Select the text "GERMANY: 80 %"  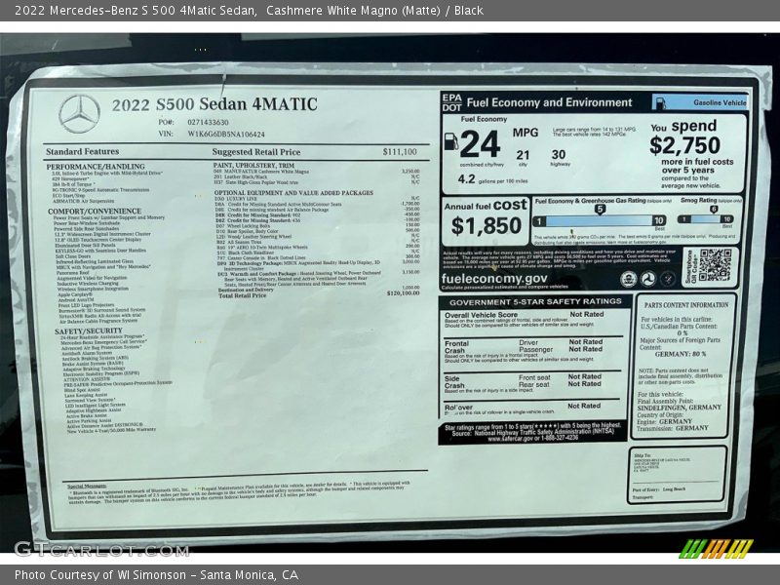[x=681, y=354]
